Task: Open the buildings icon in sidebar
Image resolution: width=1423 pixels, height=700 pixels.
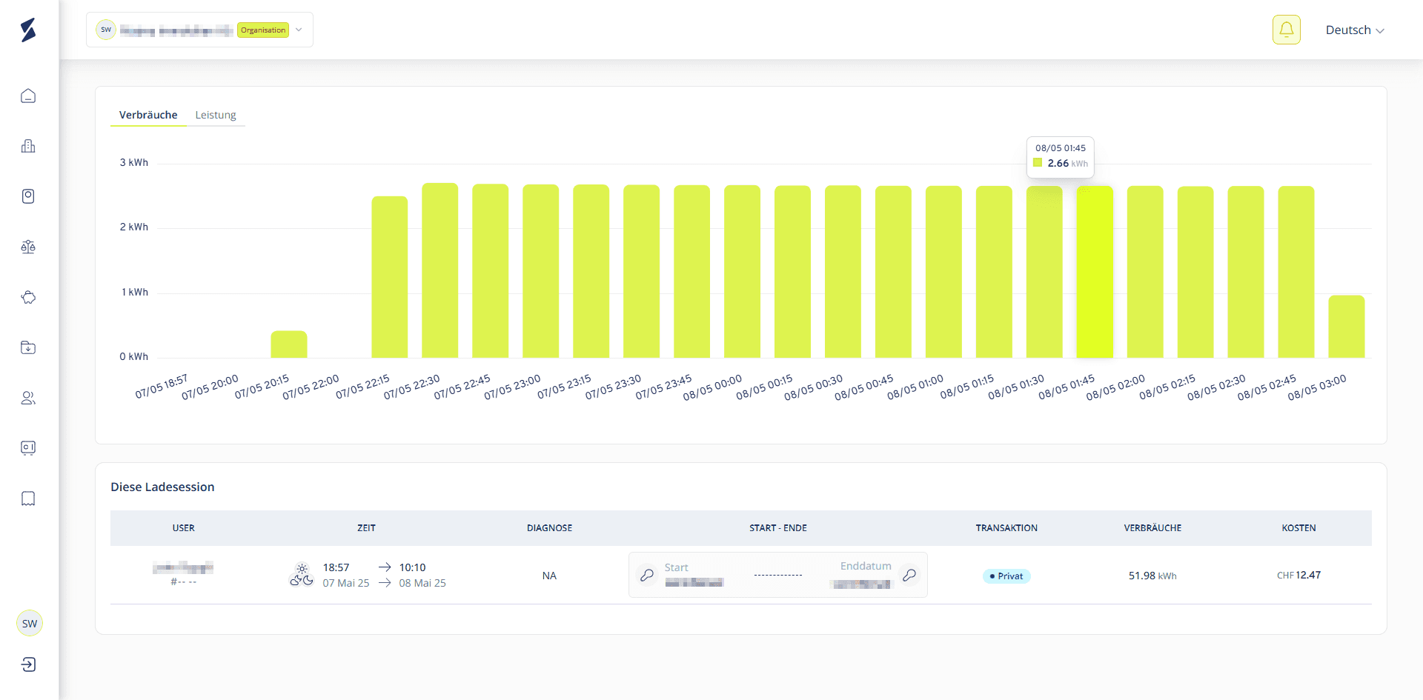Action: click(x=28, y=146)
